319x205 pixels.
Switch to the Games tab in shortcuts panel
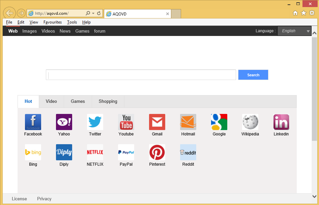point(78,101)
